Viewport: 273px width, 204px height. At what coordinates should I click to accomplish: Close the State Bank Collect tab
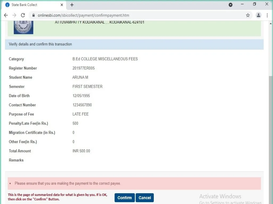[x=62, y=5]
